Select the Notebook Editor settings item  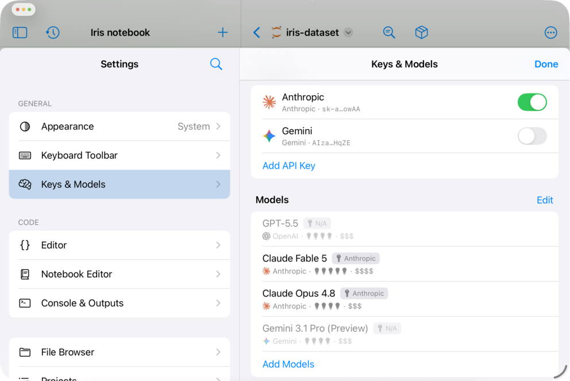point(120,274)
